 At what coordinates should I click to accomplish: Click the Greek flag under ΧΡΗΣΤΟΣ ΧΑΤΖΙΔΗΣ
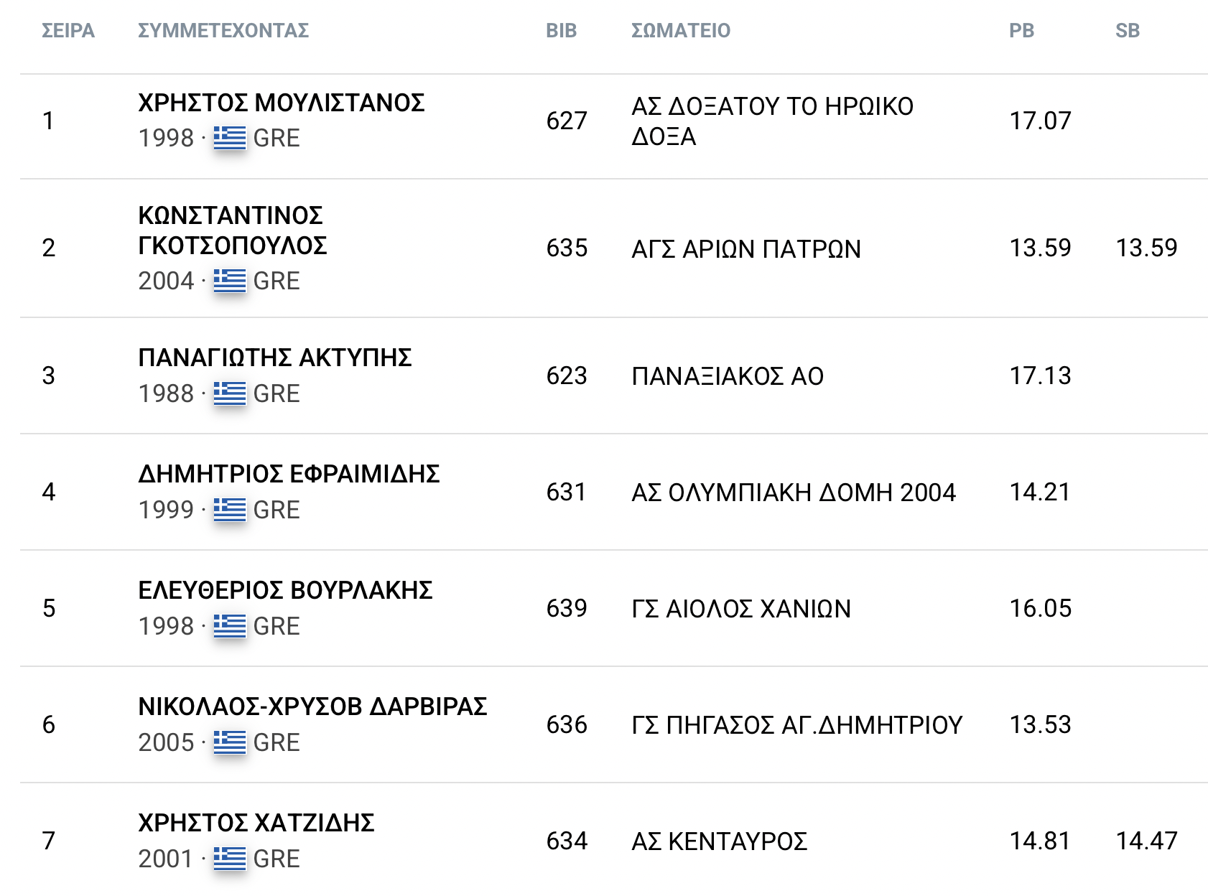click(x=230, y=859)
